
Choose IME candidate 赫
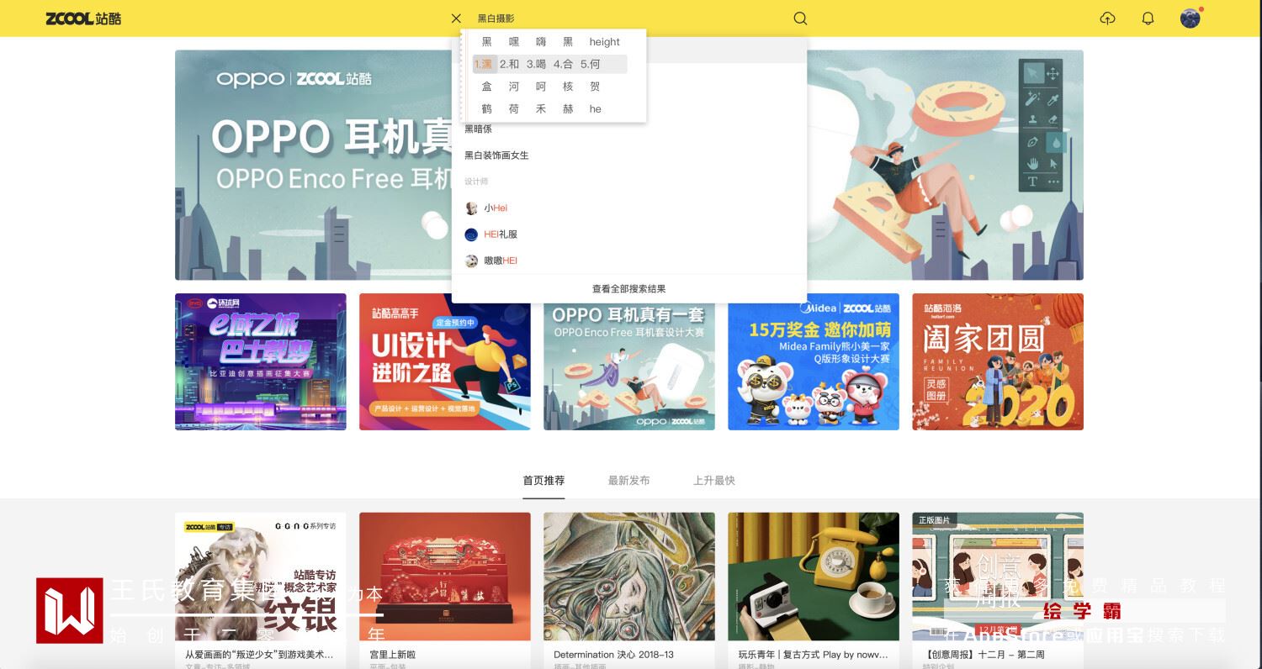pos(568,109)
